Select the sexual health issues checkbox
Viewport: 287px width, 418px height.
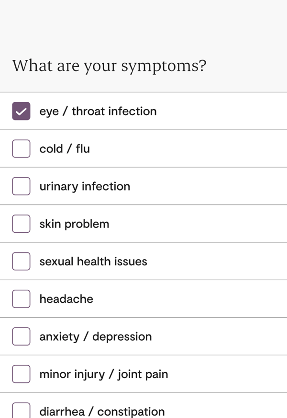(x=21, y=262)
